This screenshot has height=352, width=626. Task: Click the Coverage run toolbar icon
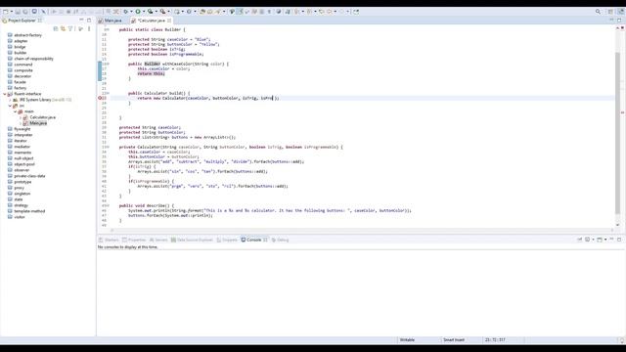[150, 12]
